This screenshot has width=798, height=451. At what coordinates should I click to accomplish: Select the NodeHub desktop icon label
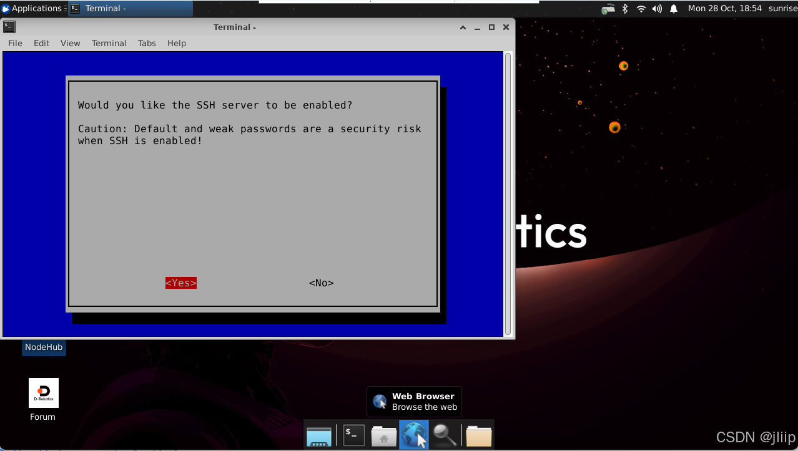pos(44,347)
